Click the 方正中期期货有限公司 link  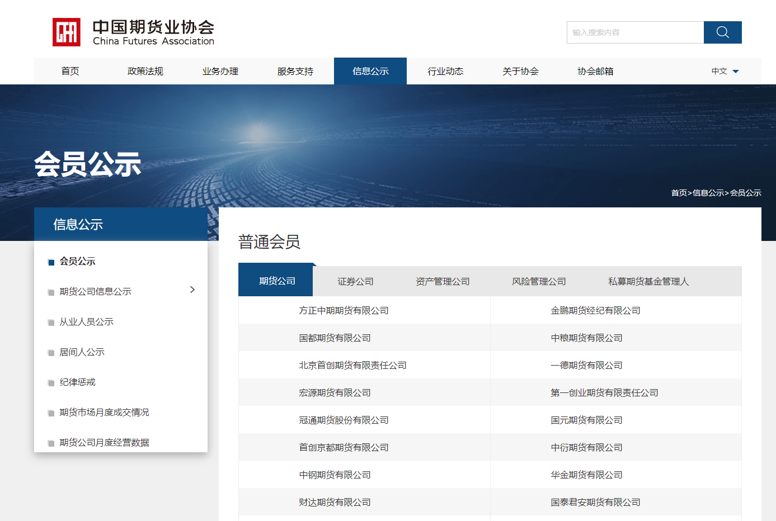pos(344,311)
